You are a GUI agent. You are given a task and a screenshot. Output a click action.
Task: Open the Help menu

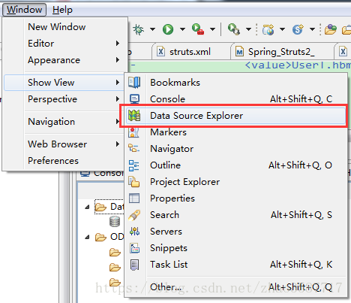(x=62, y=10)
